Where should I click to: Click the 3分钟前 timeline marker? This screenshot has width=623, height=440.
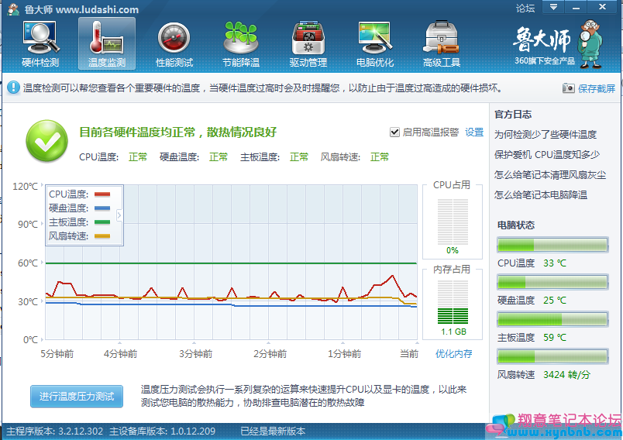(x=194, y=342)
